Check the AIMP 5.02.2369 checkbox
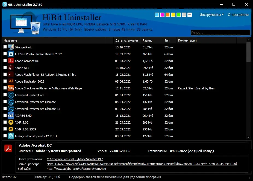 click(x=5, y=129)
